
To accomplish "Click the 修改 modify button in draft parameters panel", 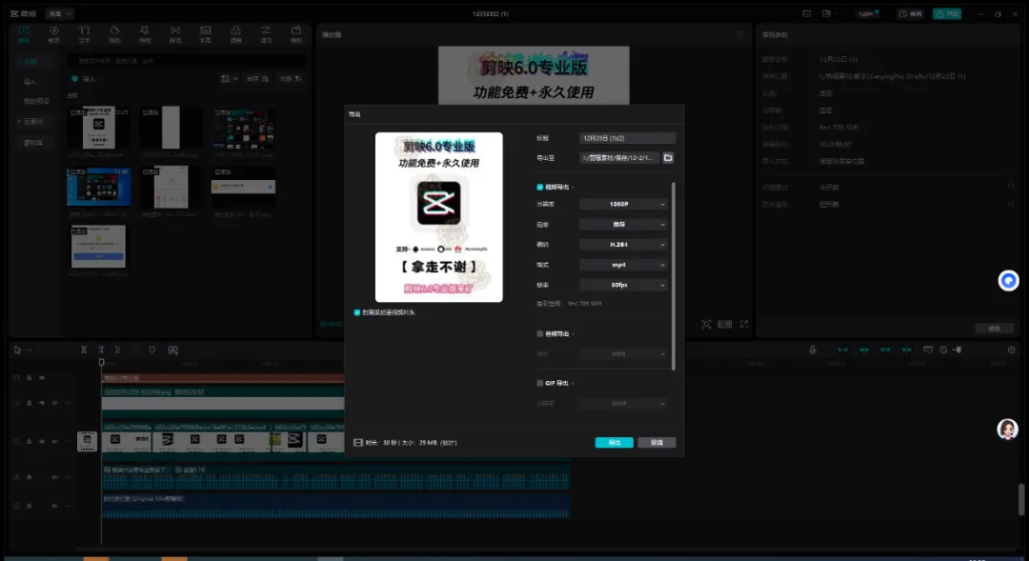I will point(994,328).
